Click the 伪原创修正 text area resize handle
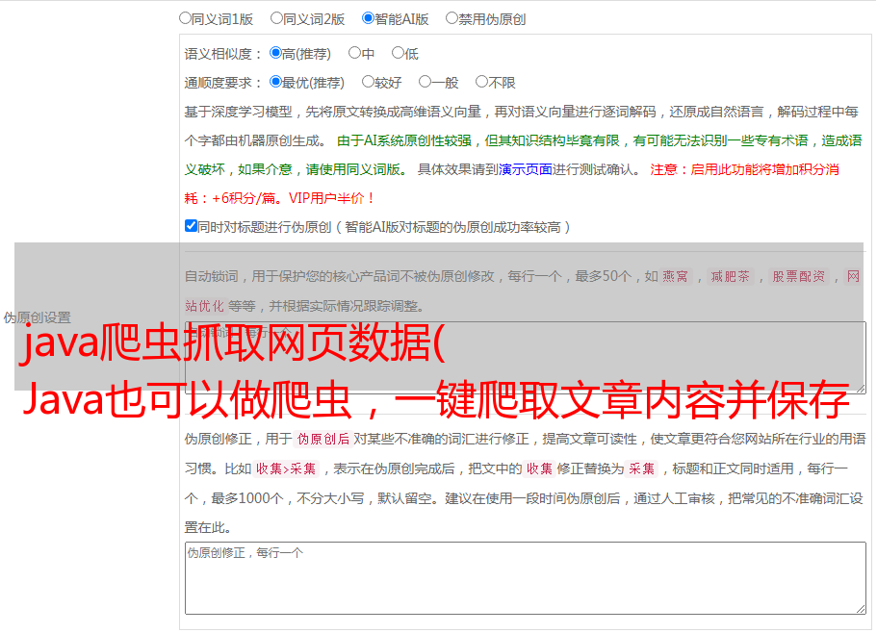Screen dimensions: 877x633 [860, 608]
